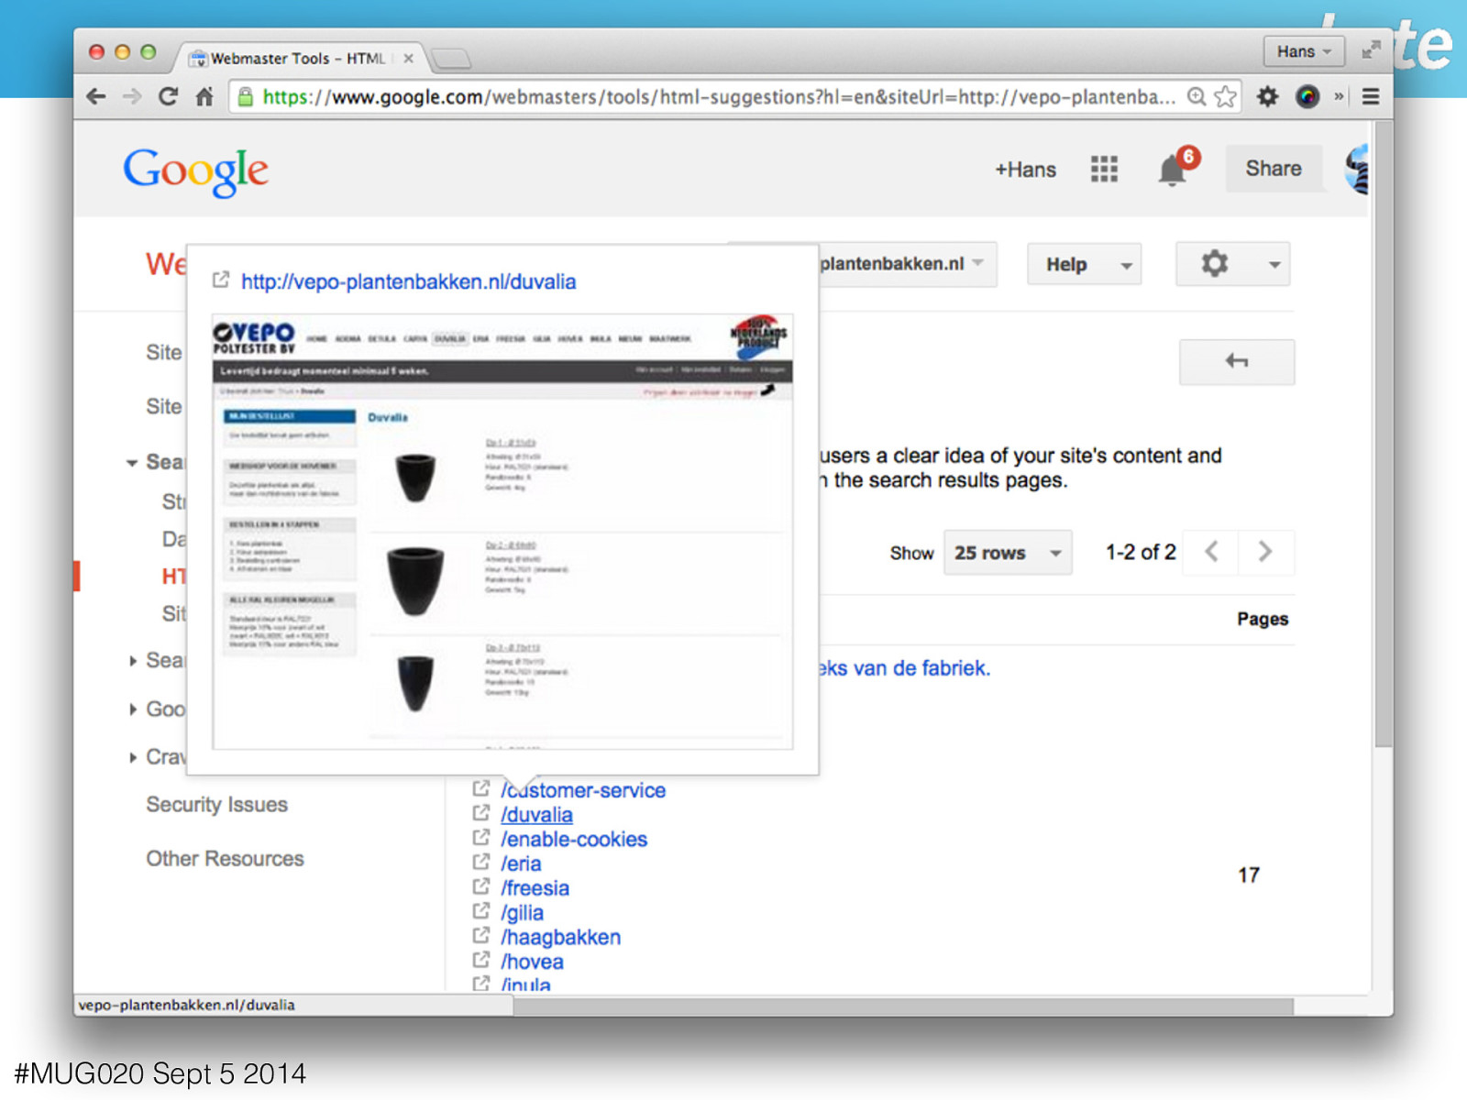Click the Pages column header

pos(1263,619)
